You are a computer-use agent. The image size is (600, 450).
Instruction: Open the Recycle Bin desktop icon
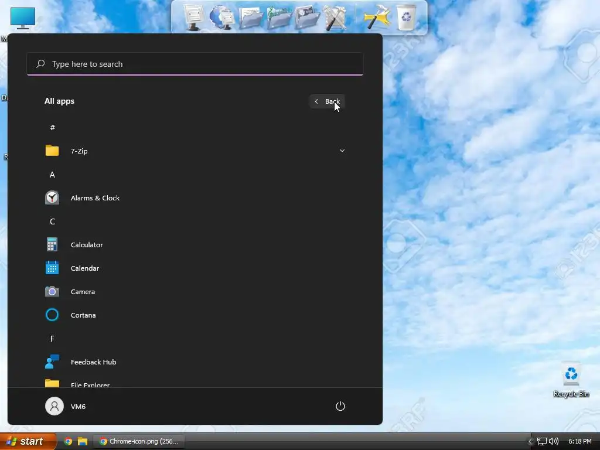point(571,380)
